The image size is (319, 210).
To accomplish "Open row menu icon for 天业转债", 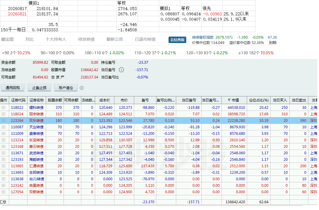I will [x=4, y=127].
